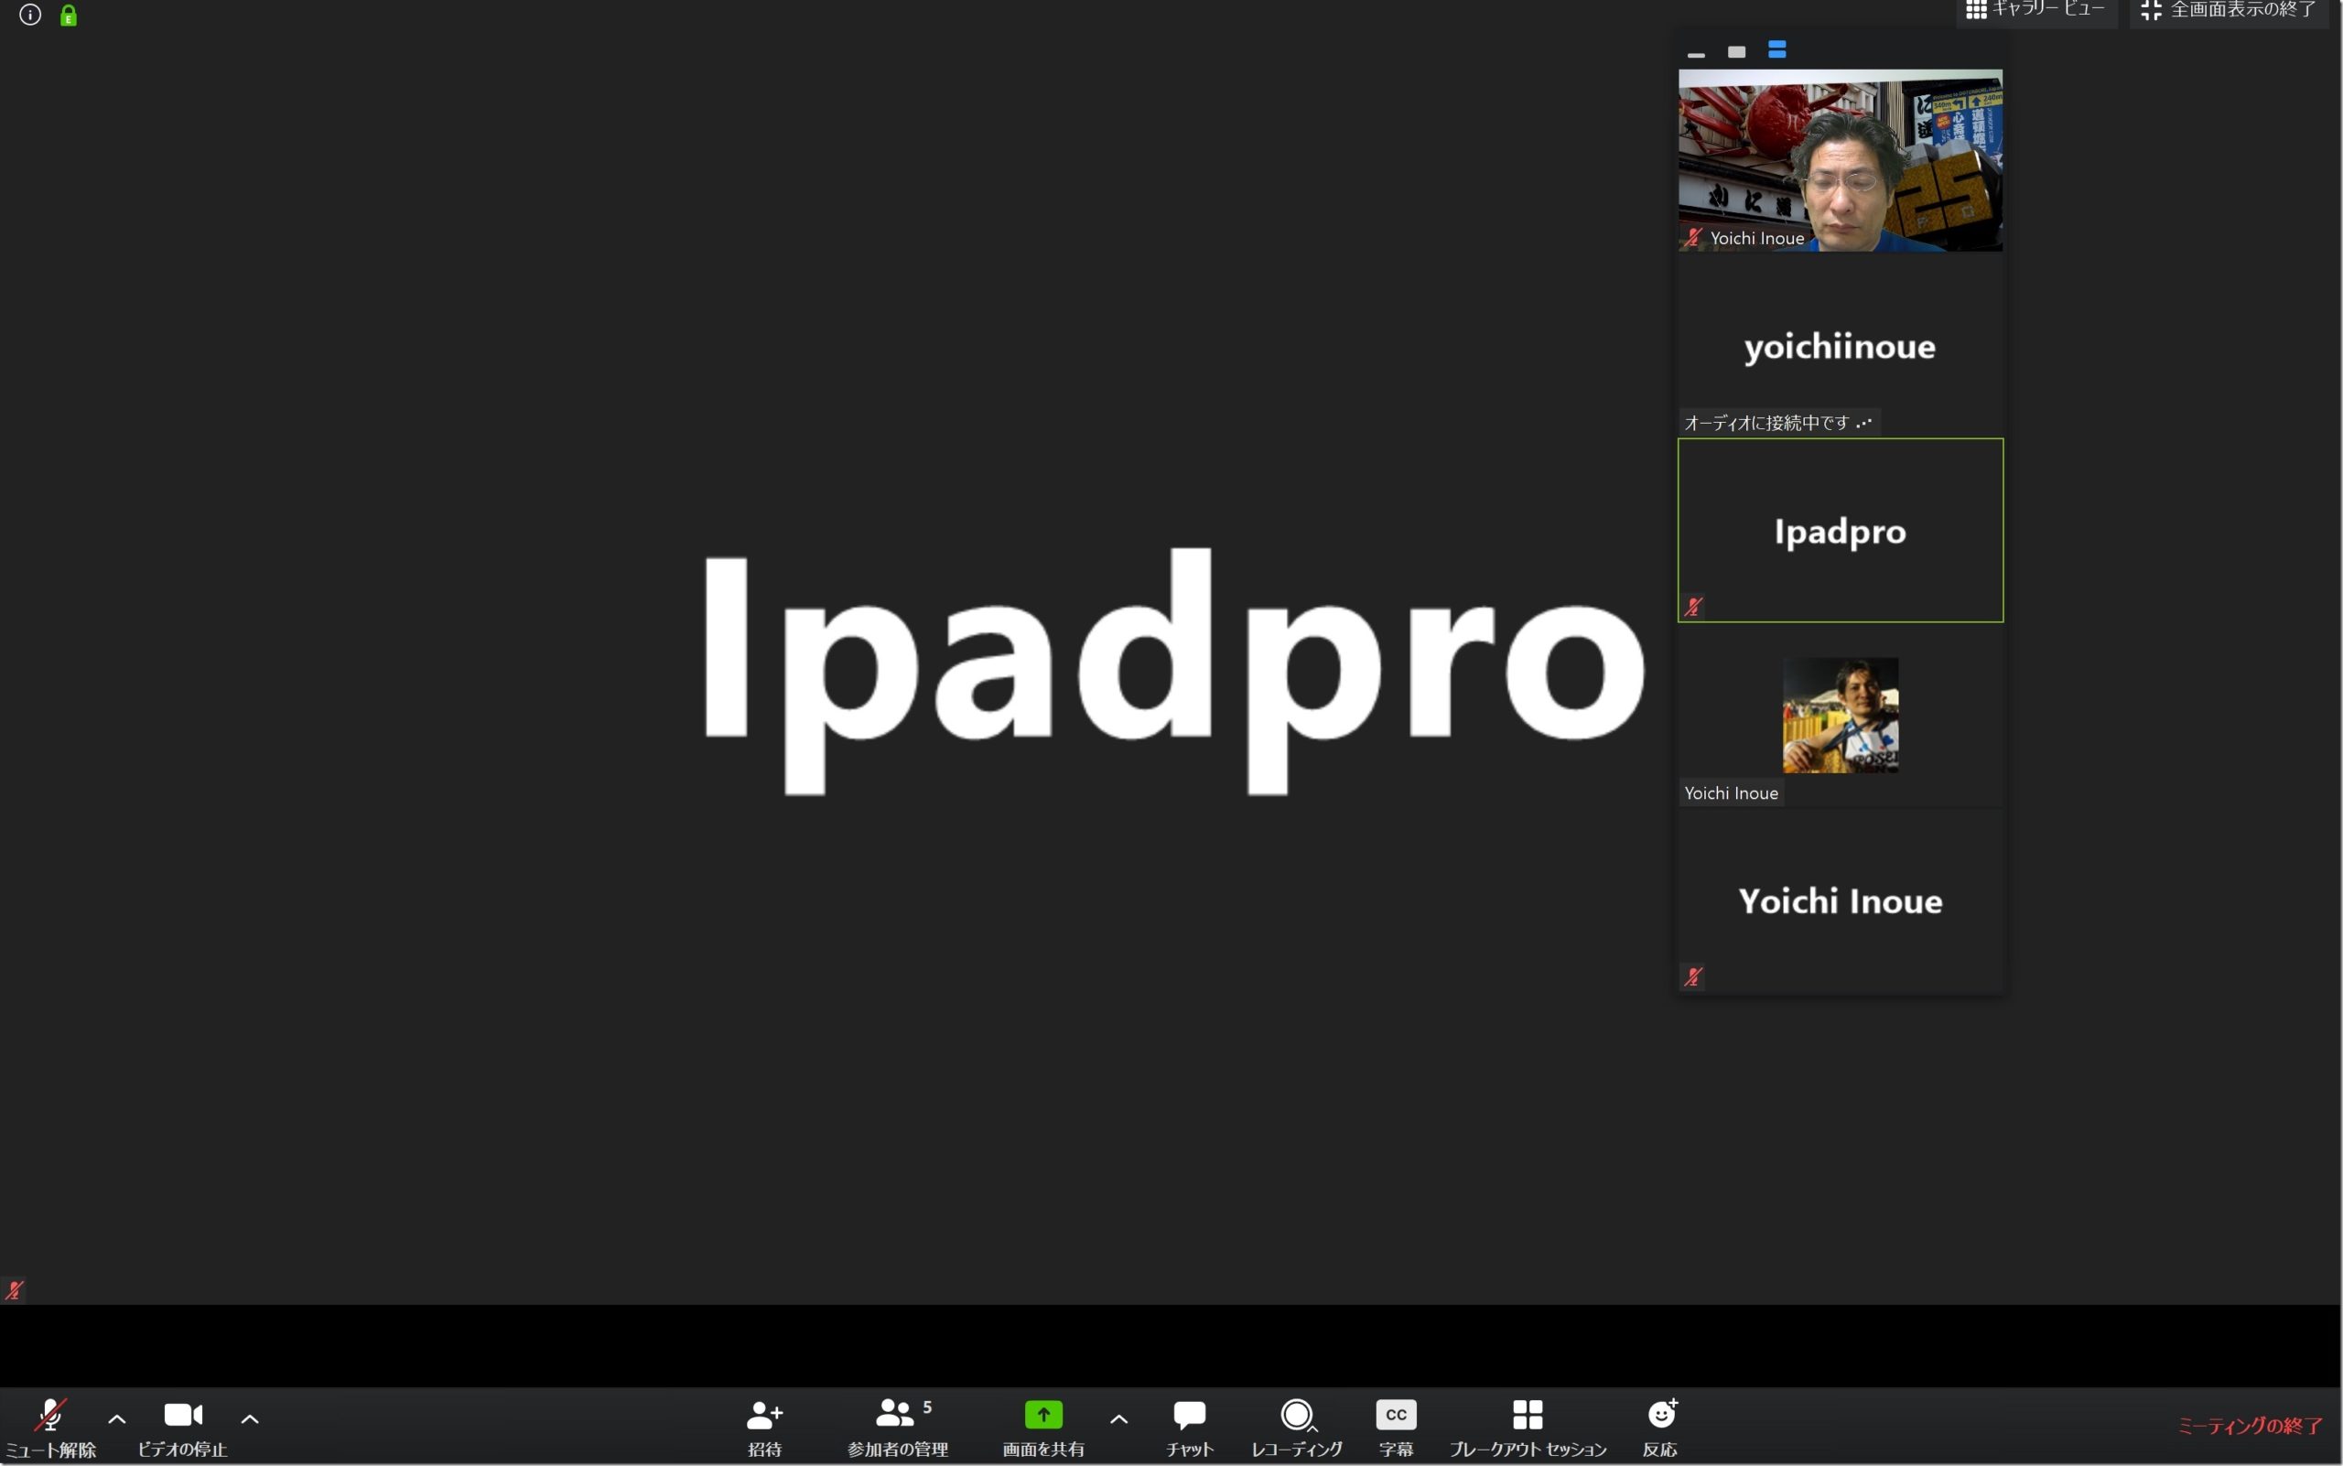Expand video options chevron beside ビデオの停止
2343x1466 pixels.
tap(249, 1418)
